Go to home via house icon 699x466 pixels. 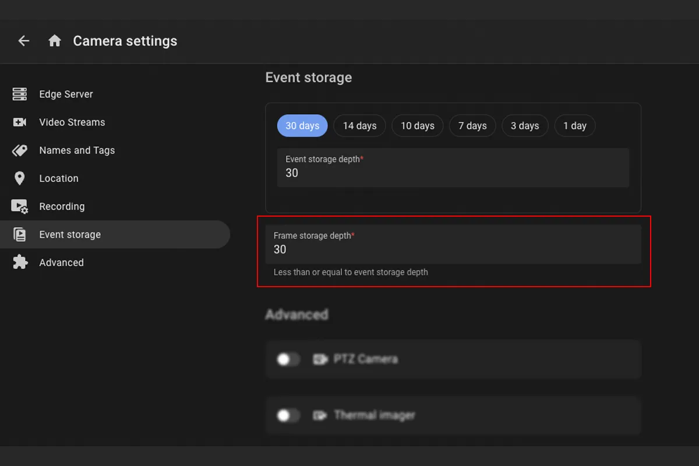55,41
